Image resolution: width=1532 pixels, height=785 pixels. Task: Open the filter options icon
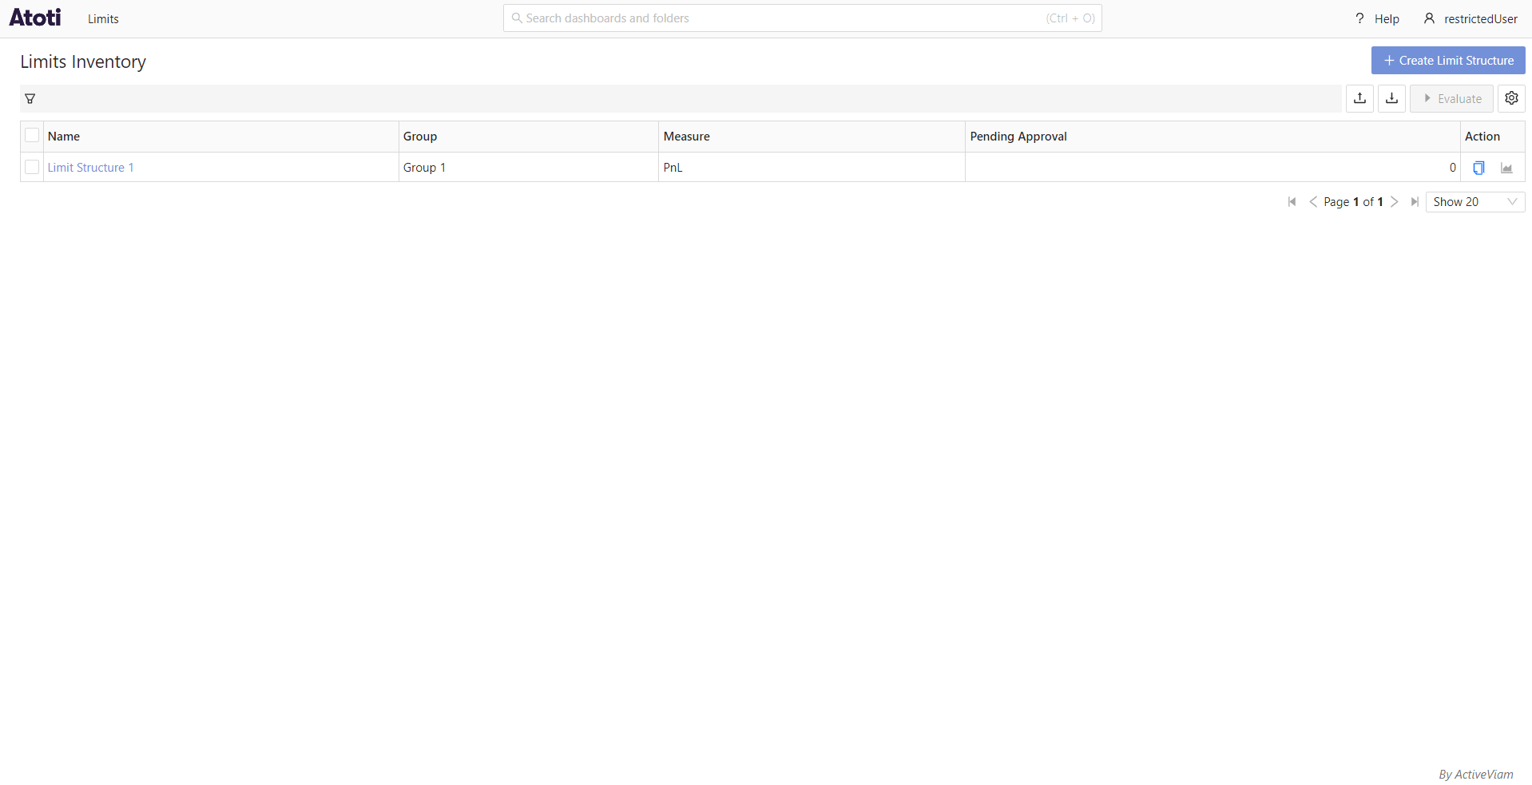point(31,97)
